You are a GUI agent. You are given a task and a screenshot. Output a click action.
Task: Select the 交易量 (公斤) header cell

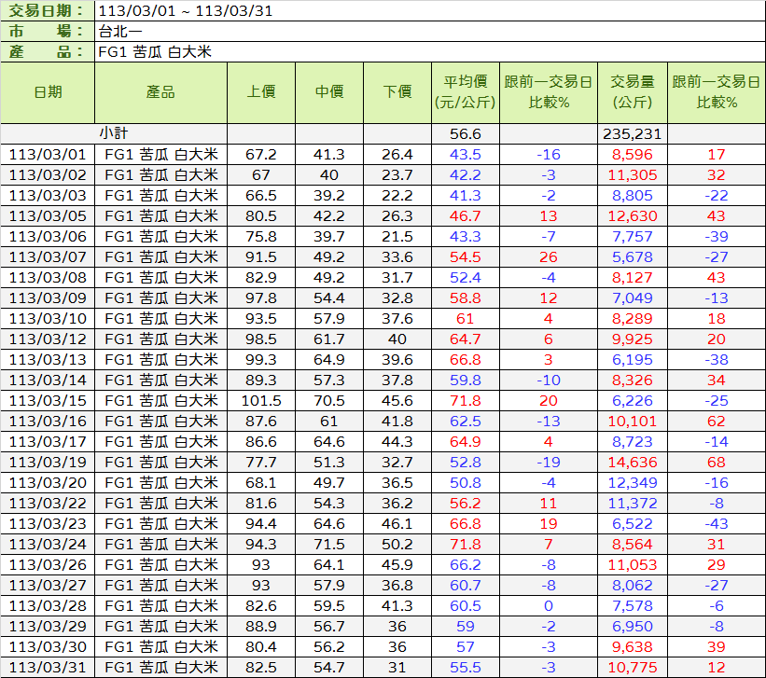634,92
